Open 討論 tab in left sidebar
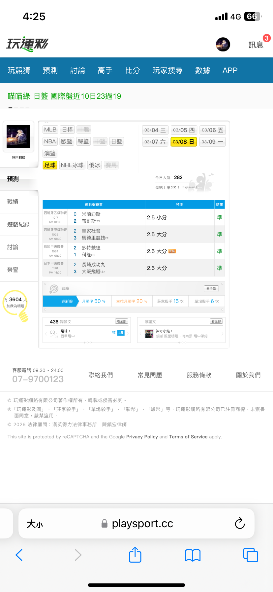The width and height of the screenshot is (273, 592). [x=19, y=247]
